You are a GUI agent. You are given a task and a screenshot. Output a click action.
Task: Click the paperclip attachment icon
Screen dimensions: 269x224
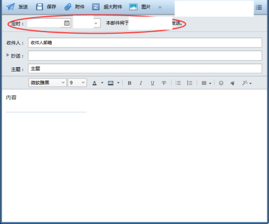pyautogui.click(x=68, y=7)
